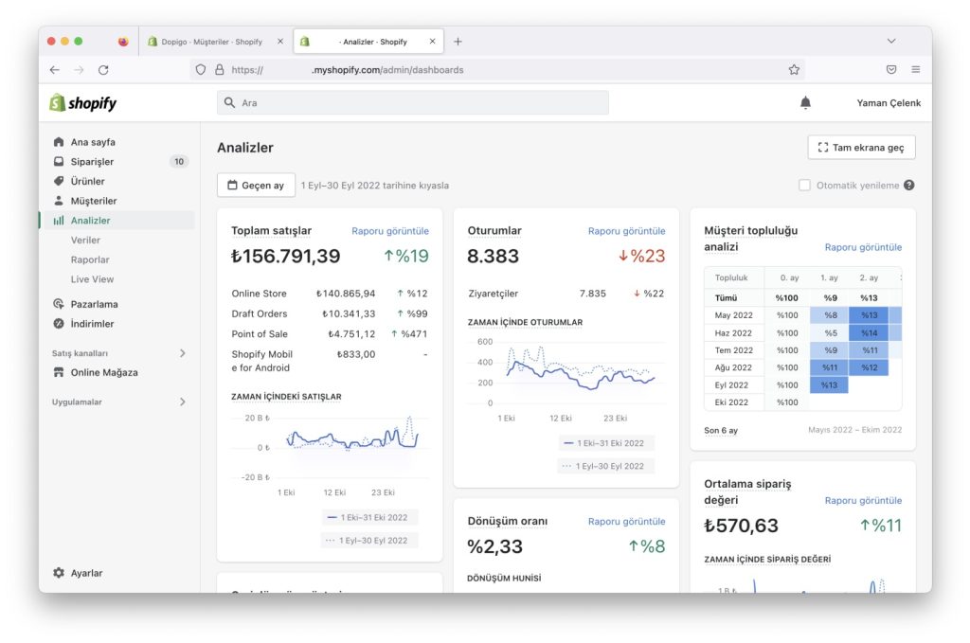This screenshot has height=643, width=970.
Task: Click the 1 Eki–31 Eki 2022 sales legend
Action: click(369, 517)
